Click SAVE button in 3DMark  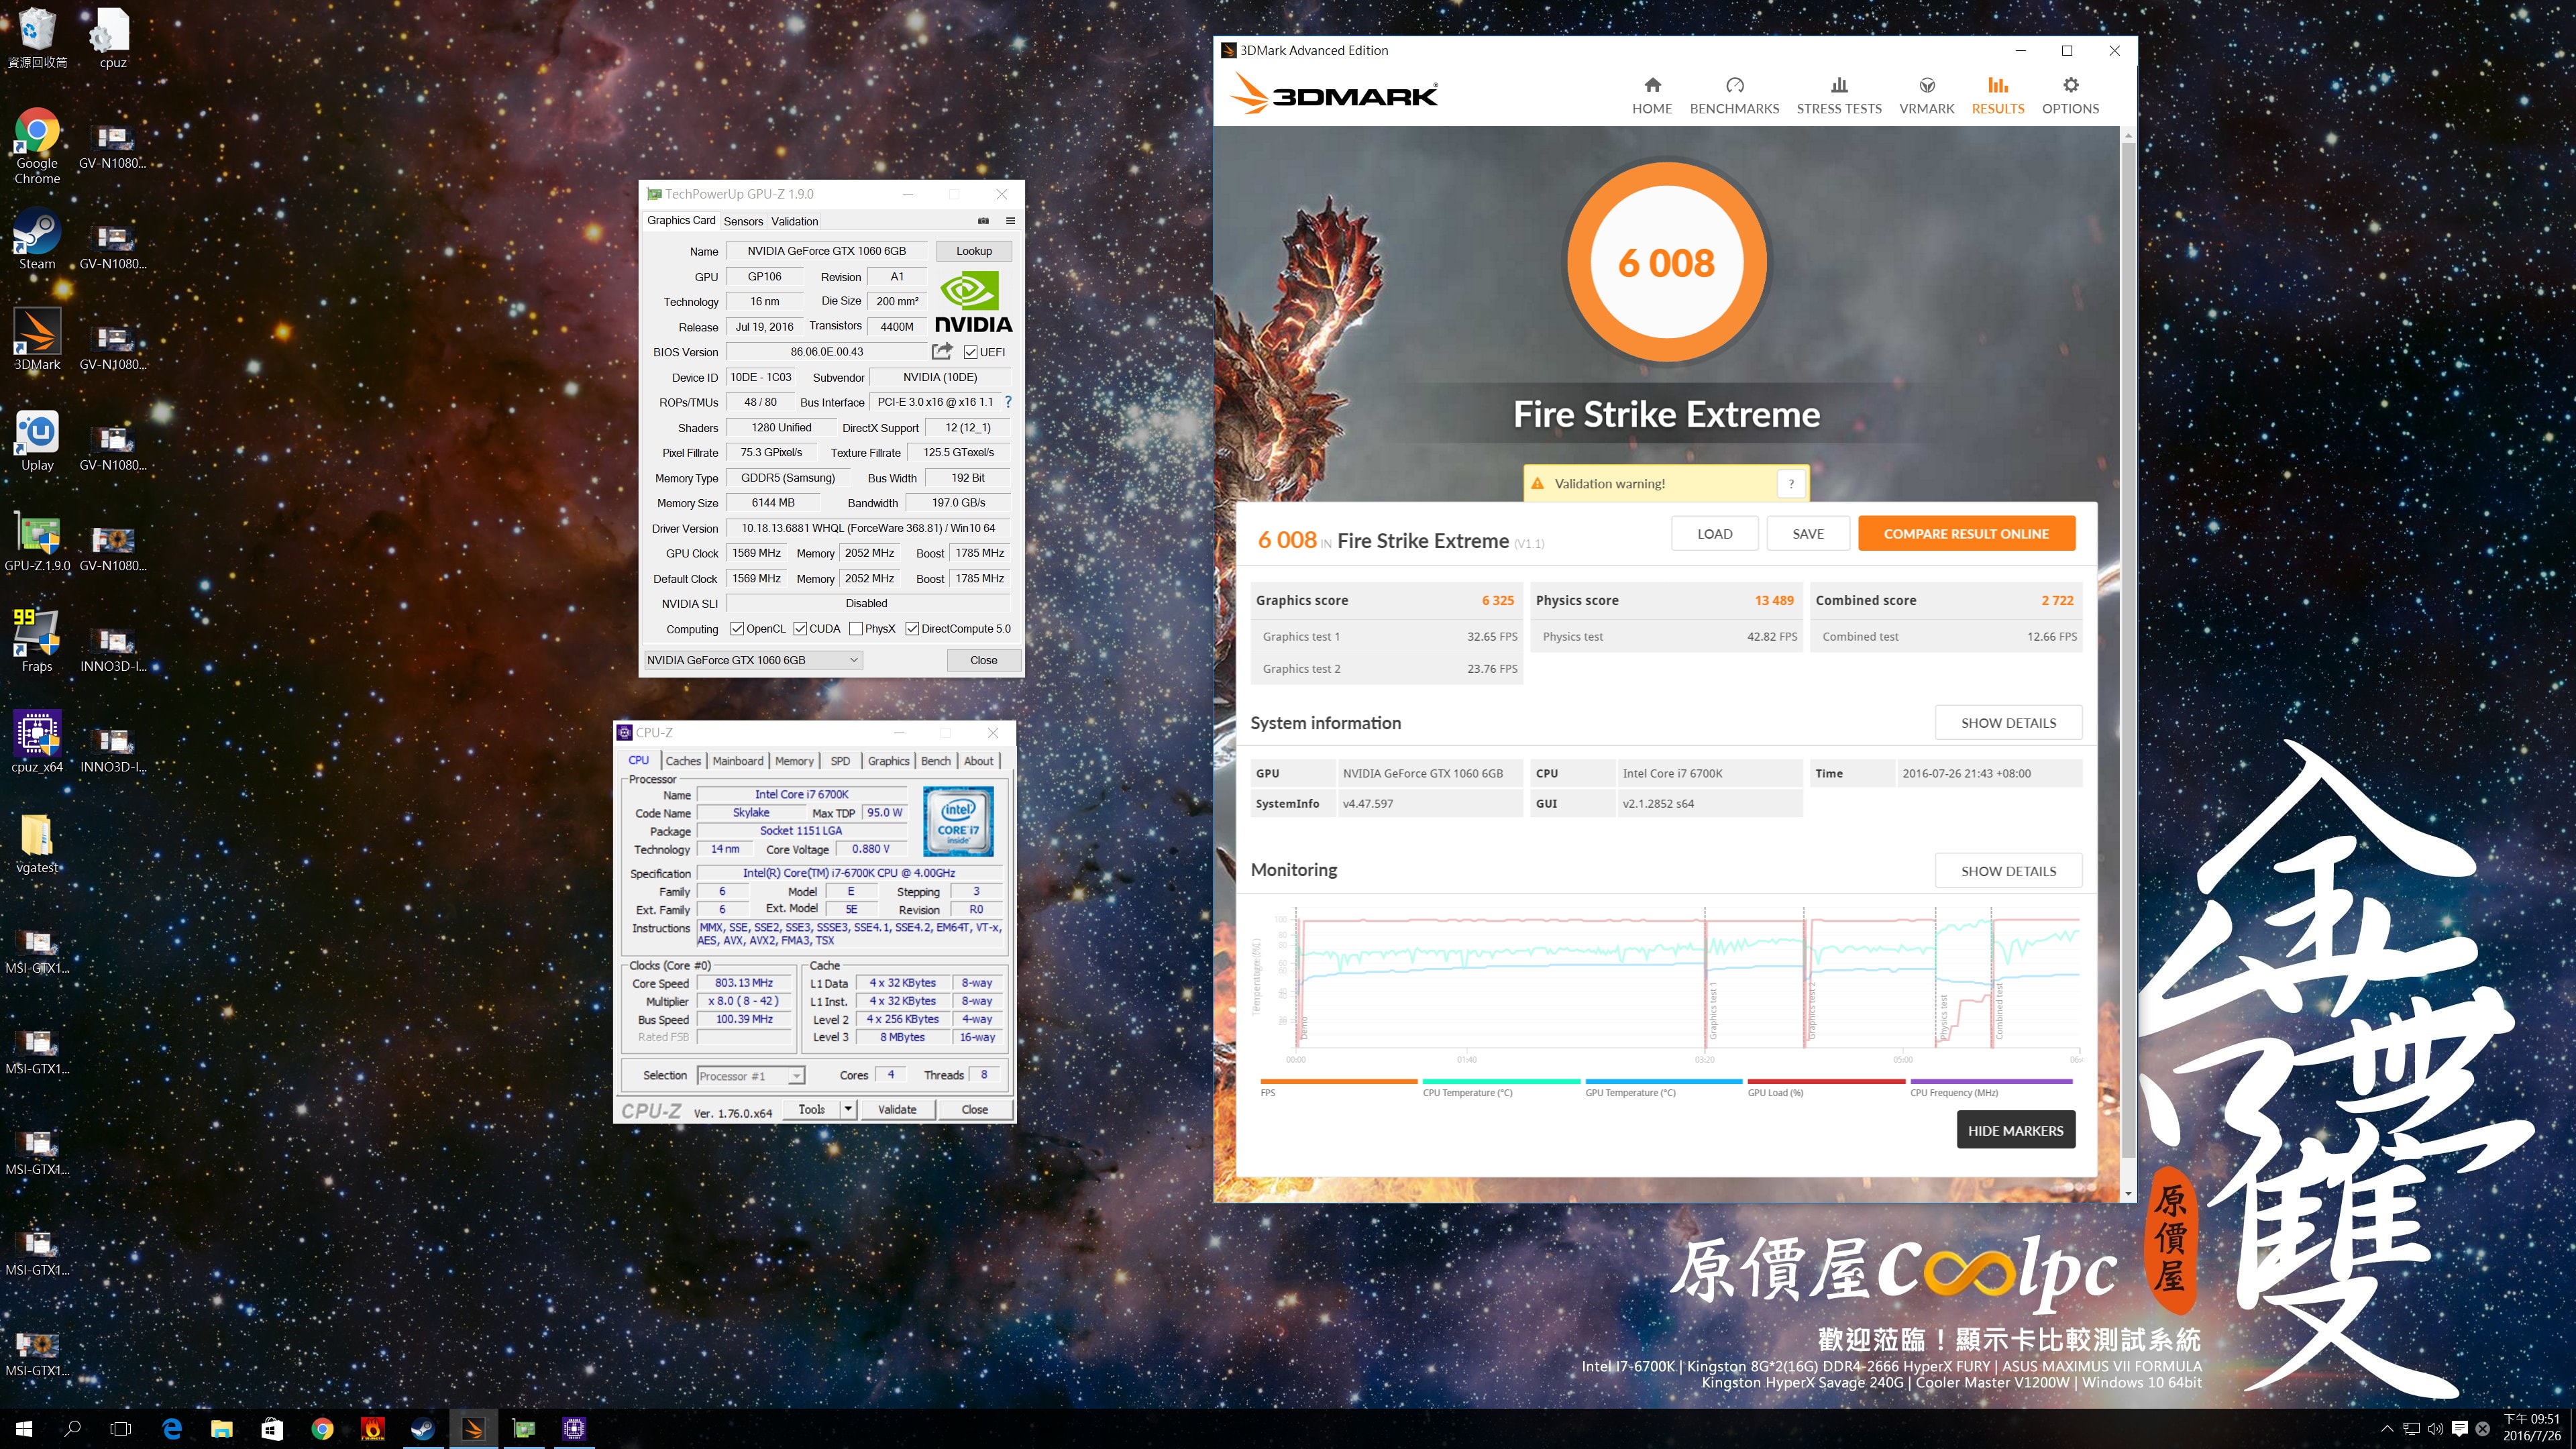click(1808, 534)
